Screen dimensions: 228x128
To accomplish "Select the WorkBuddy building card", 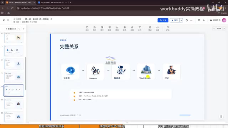I will coord(146,72).
